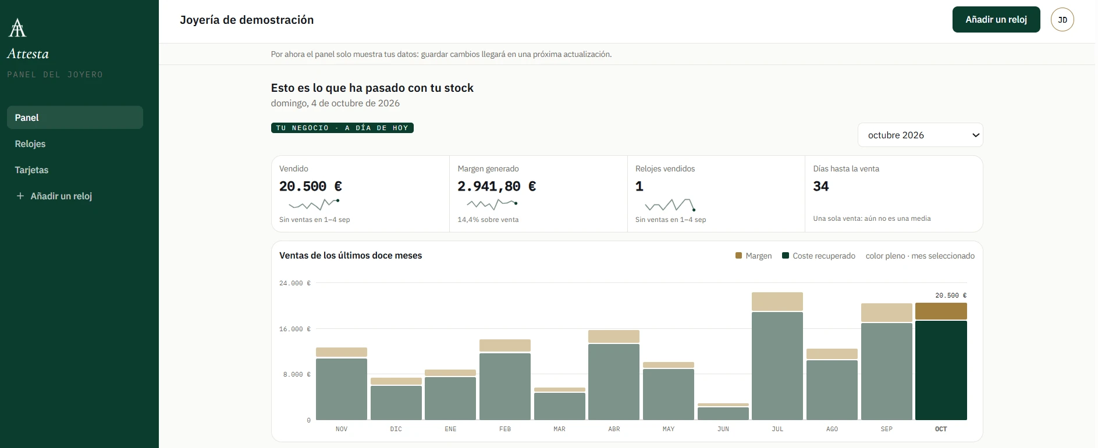Click the ENE cost bar in the chart
The width and height of the screenshot is (1098, 448).
coord(450,399)
